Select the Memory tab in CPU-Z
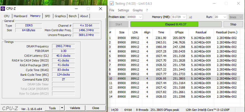Image resolution: width=245 pixels, height=112 pixels. click(x=35, y=16)
